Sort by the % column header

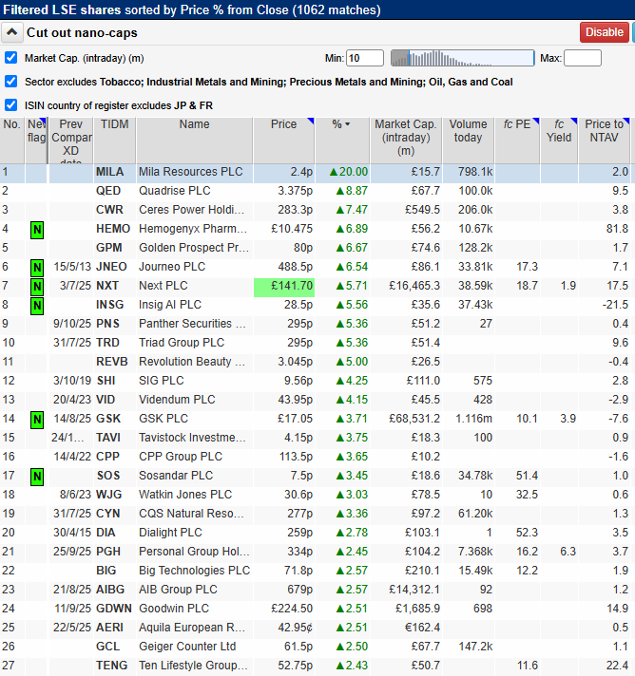(x=342, y=141)
